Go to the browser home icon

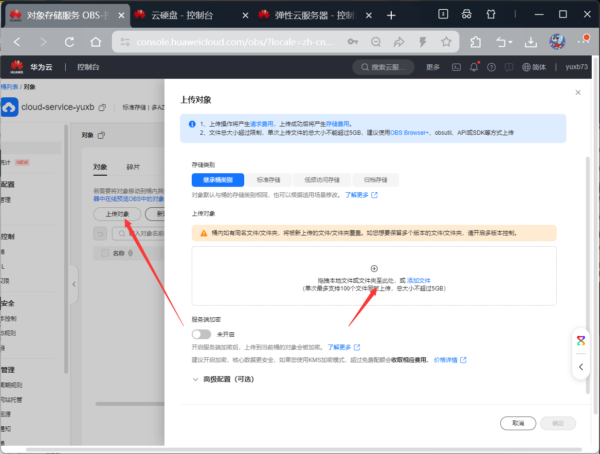tap(96, 42)
